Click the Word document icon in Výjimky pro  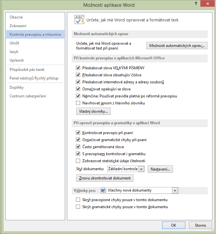point(103,190)
